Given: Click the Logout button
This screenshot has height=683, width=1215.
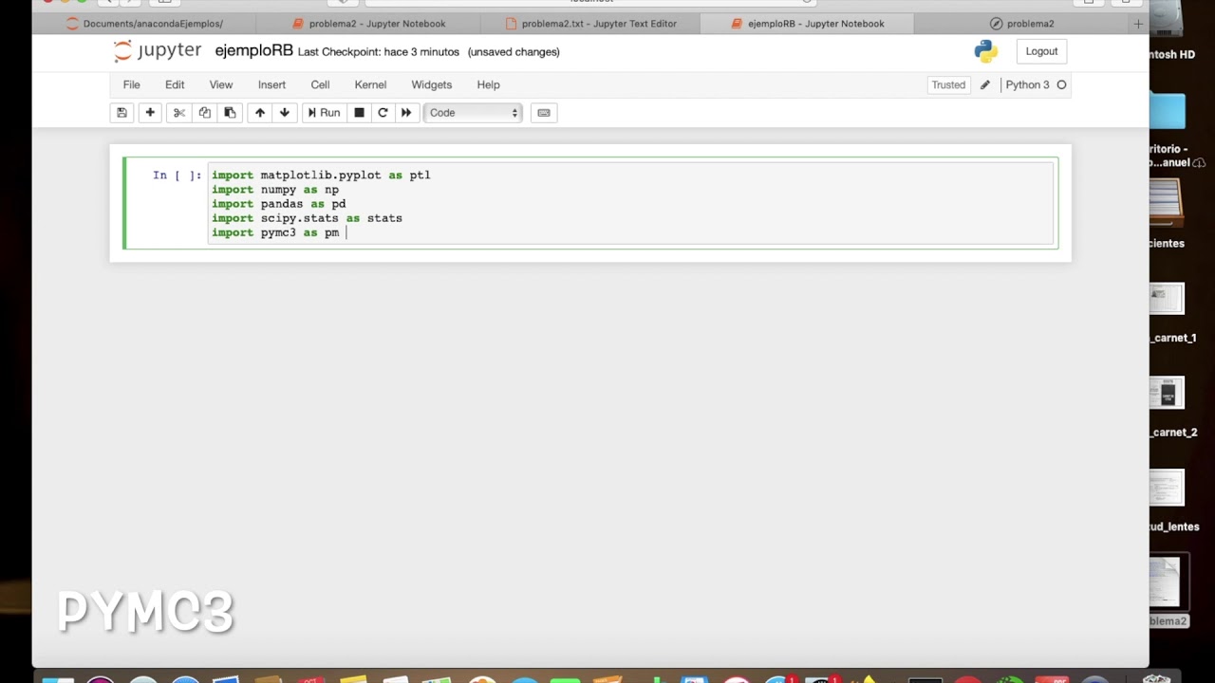Looking at the screenshot, I should (1041, 51).
